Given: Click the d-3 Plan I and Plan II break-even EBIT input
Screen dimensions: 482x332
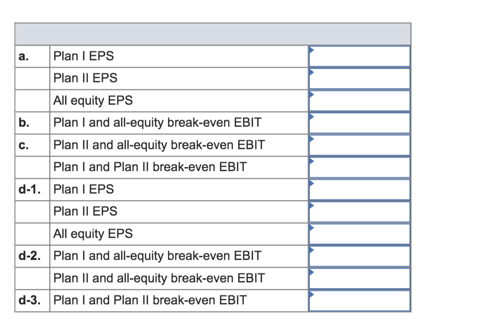Looking at the screenshot, I should 359,300.
